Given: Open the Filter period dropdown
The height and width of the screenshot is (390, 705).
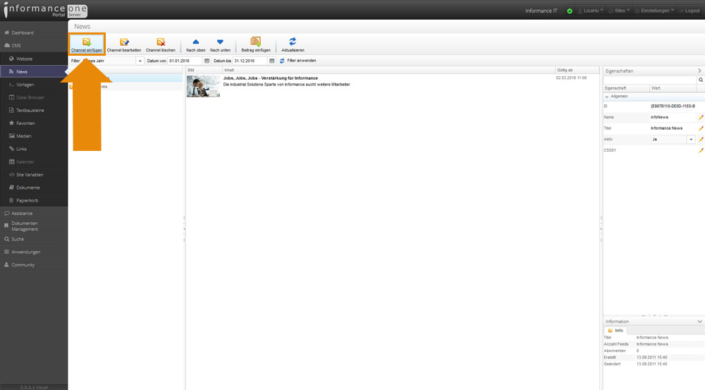Looking at the screenshot, I should coord(140,61).
